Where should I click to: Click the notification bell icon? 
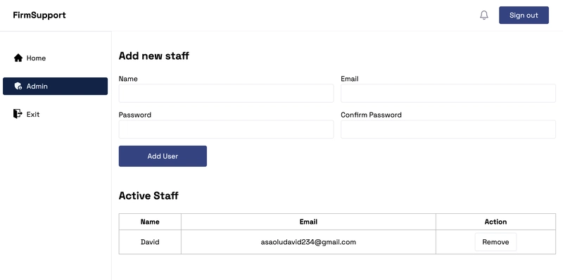pyautogui.click(x=484, y=15)
